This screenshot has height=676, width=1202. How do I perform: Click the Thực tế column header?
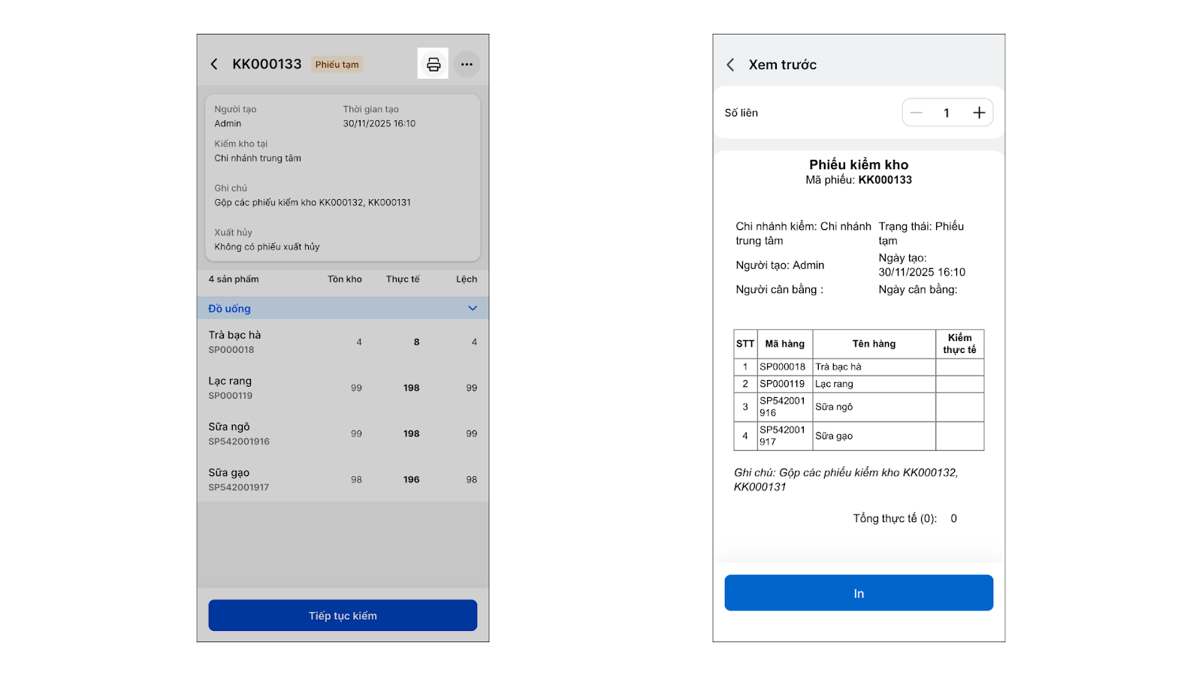pos(403,279)
